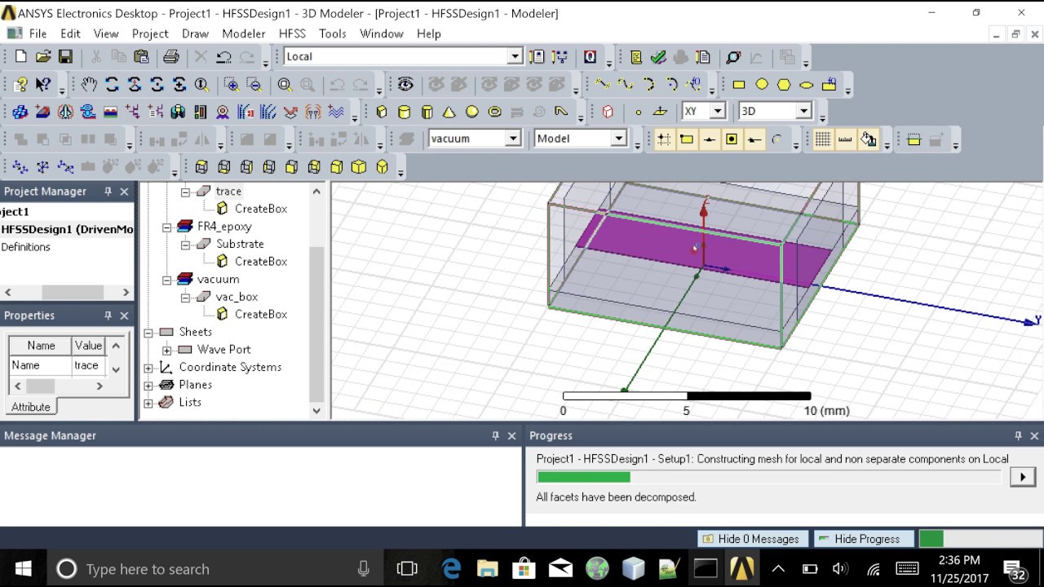
Task: Click the Draw Circle icon
Action: click(762, 84)
